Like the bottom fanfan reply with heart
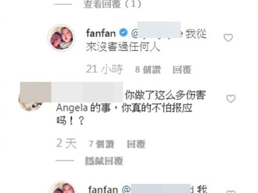 [230, 192]
